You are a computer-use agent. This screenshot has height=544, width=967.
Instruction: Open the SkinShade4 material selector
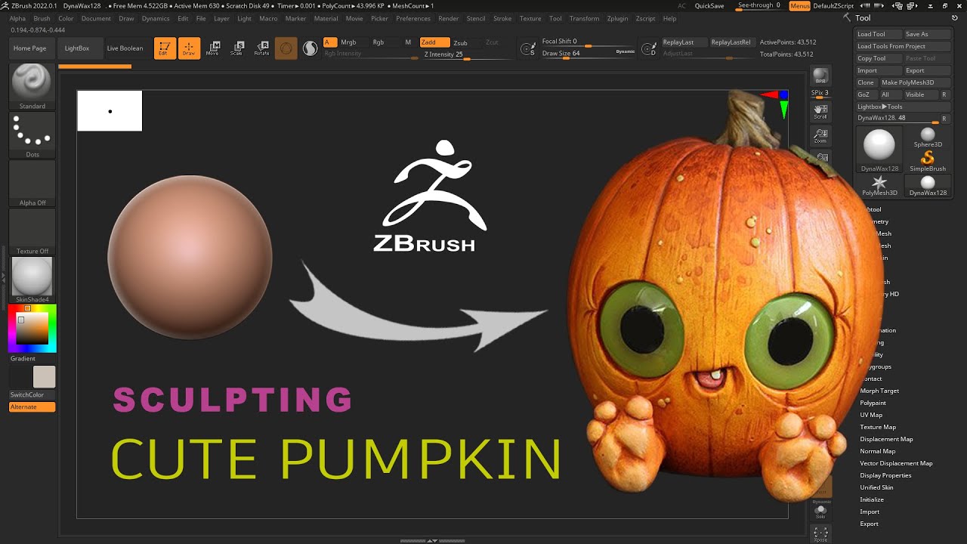click(x=32, y=280)
